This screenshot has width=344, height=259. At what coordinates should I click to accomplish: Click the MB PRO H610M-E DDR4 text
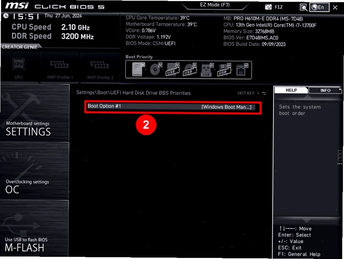(263, 19)
